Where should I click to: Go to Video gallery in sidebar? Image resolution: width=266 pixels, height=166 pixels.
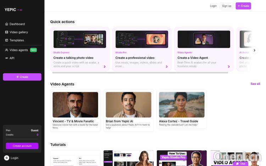tap(18, 32)
